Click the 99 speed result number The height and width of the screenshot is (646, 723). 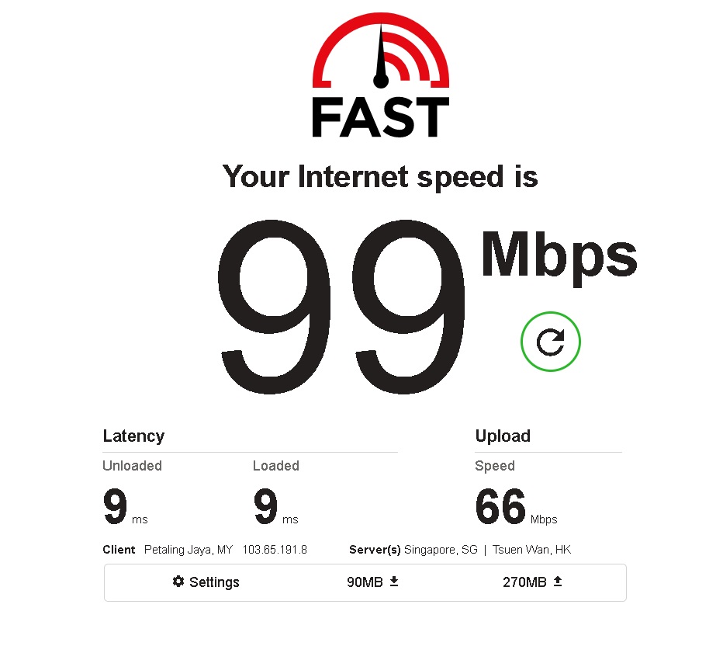coord(341,307)
